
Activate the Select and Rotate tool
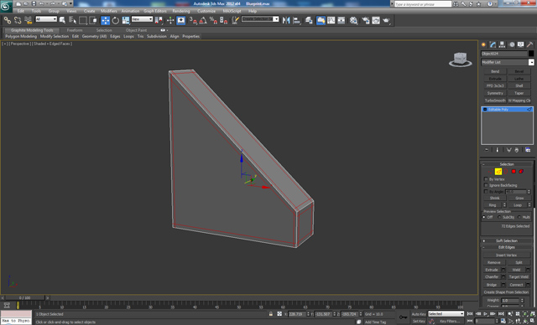click(x=116, y=20)
